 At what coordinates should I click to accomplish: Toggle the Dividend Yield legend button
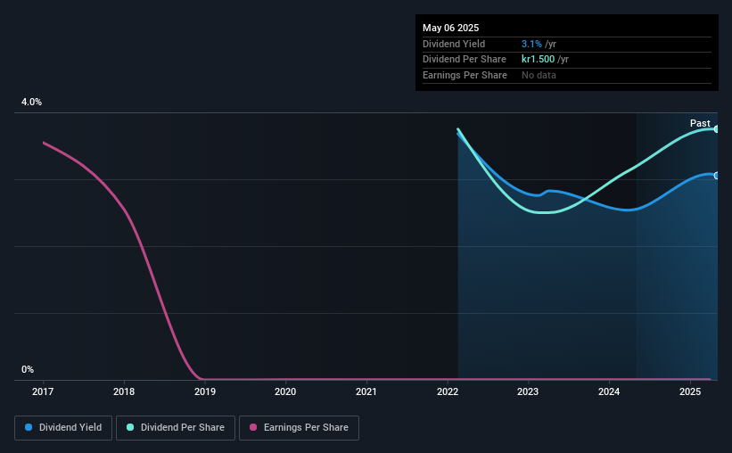tap(63, 428)
